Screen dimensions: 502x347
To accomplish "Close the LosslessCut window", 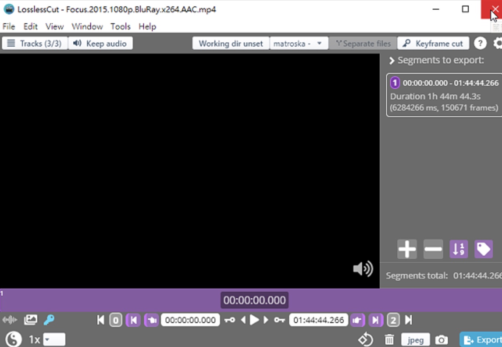I will (x=491, y=9).
